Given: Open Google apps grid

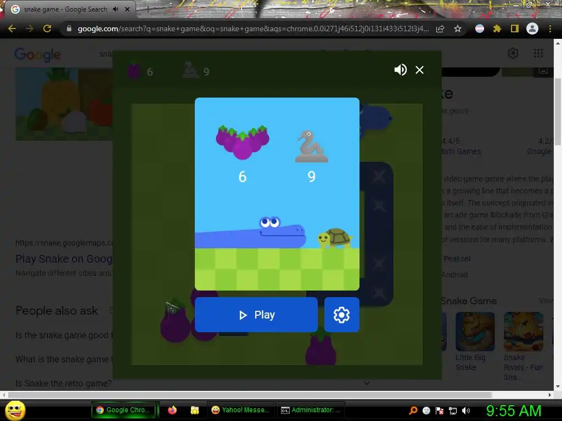Looking at the screenshot, I should tap(538, 53).
